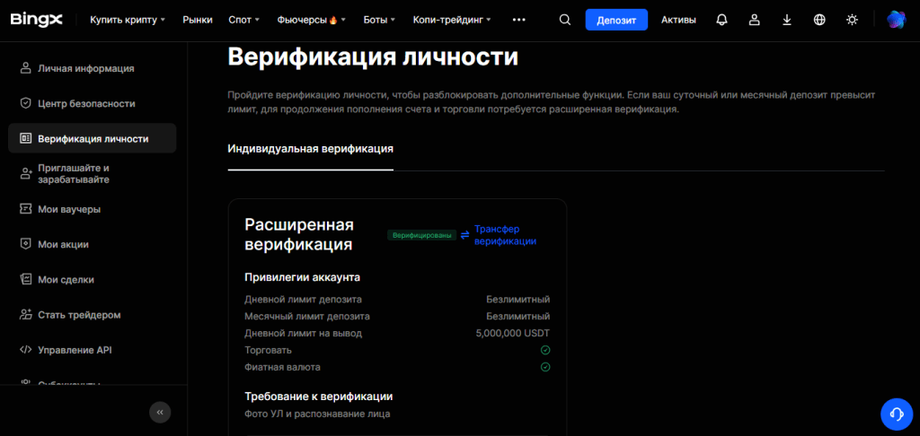Image resolution: width=920 pixels, height=436 pixels.
Task: Select Индивидуальная верификация tab
Action: point(310,149)
